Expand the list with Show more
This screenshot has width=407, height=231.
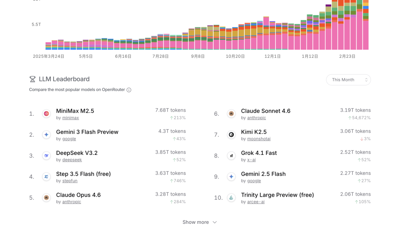(196, 222)
